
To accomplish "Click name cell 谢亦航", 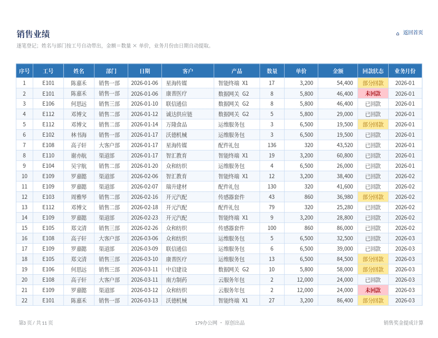I will (79, 156).
